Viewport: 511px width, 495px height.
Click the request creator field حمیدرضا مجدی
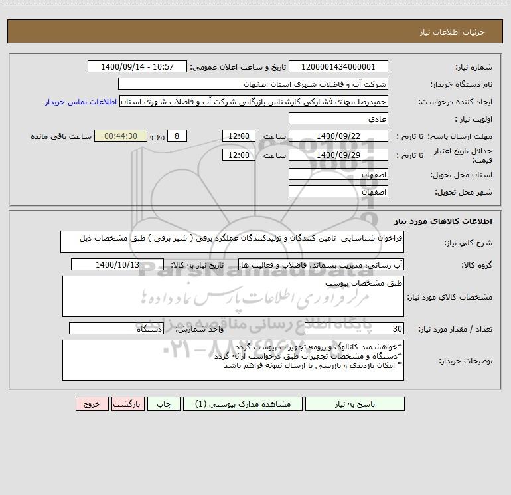coord(254,101)
